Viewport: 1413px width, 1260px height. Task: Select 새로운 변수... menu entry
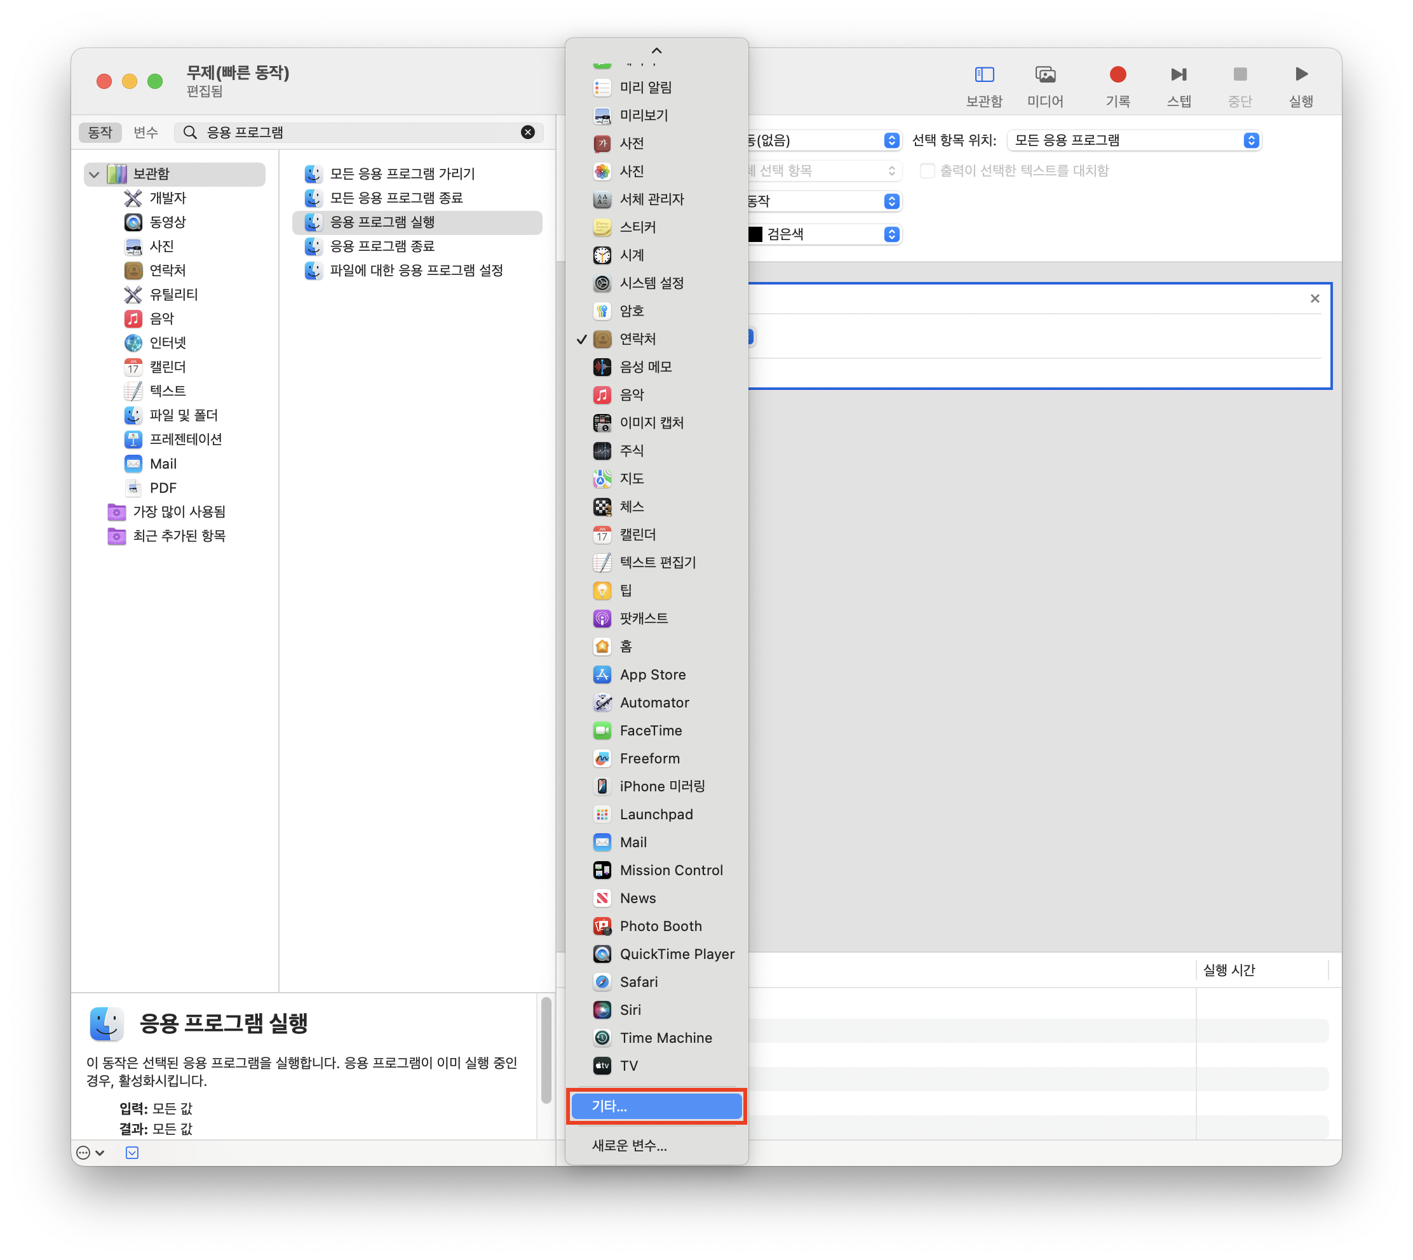pos(629,1146)
